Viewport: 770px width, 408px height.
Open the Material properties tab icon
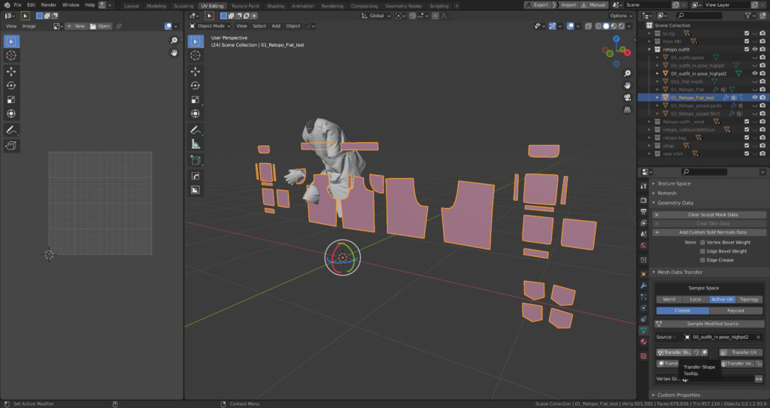[x=643, y=342]
